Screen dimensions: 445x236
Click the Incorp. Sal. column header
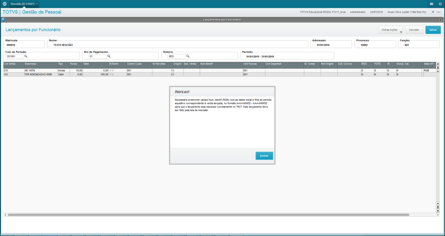(409, 65)
